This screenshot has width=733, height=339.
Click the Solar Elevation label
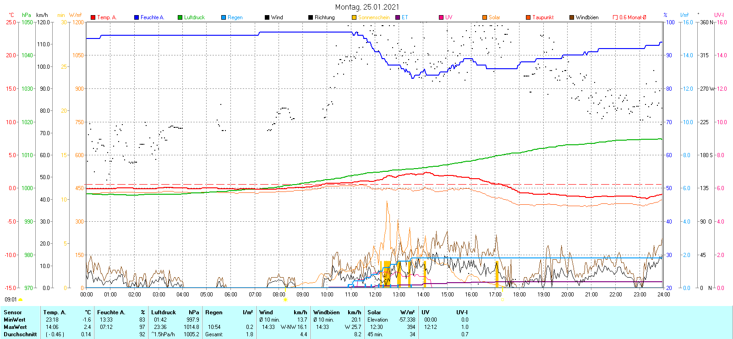point(377,320)
